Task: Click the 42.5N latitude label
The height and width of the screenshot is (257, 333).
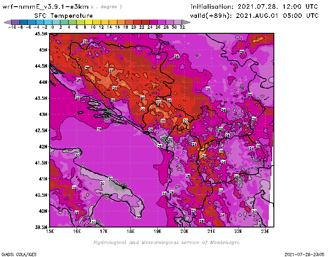Action: 41,131
